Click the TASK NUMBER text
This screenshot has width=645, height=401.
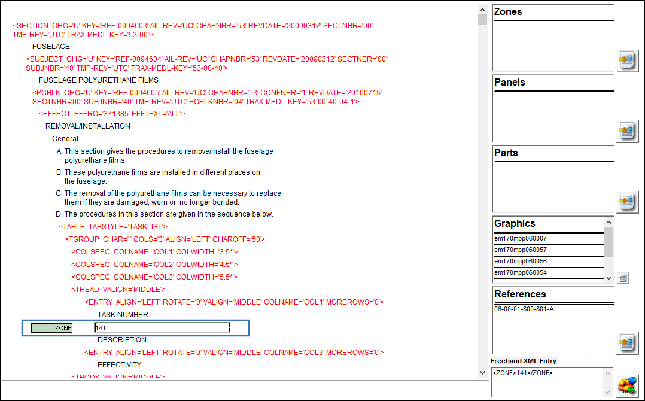[x=123, y=315]
